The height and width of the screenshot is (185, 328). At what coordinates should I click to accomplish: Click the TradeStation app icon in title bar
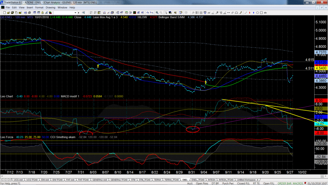click(x=2, y=2)
